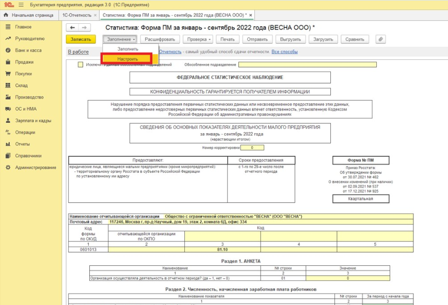
Task: Open the Производство factory icon
Action: (x=8, y=97)
